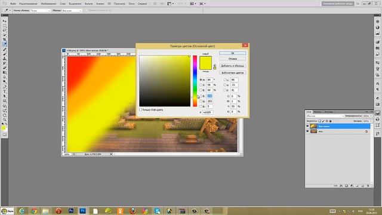This screenshot has height=215, width=382.
Task: Hide the top selected layer's eye icon
Action: 307,126
